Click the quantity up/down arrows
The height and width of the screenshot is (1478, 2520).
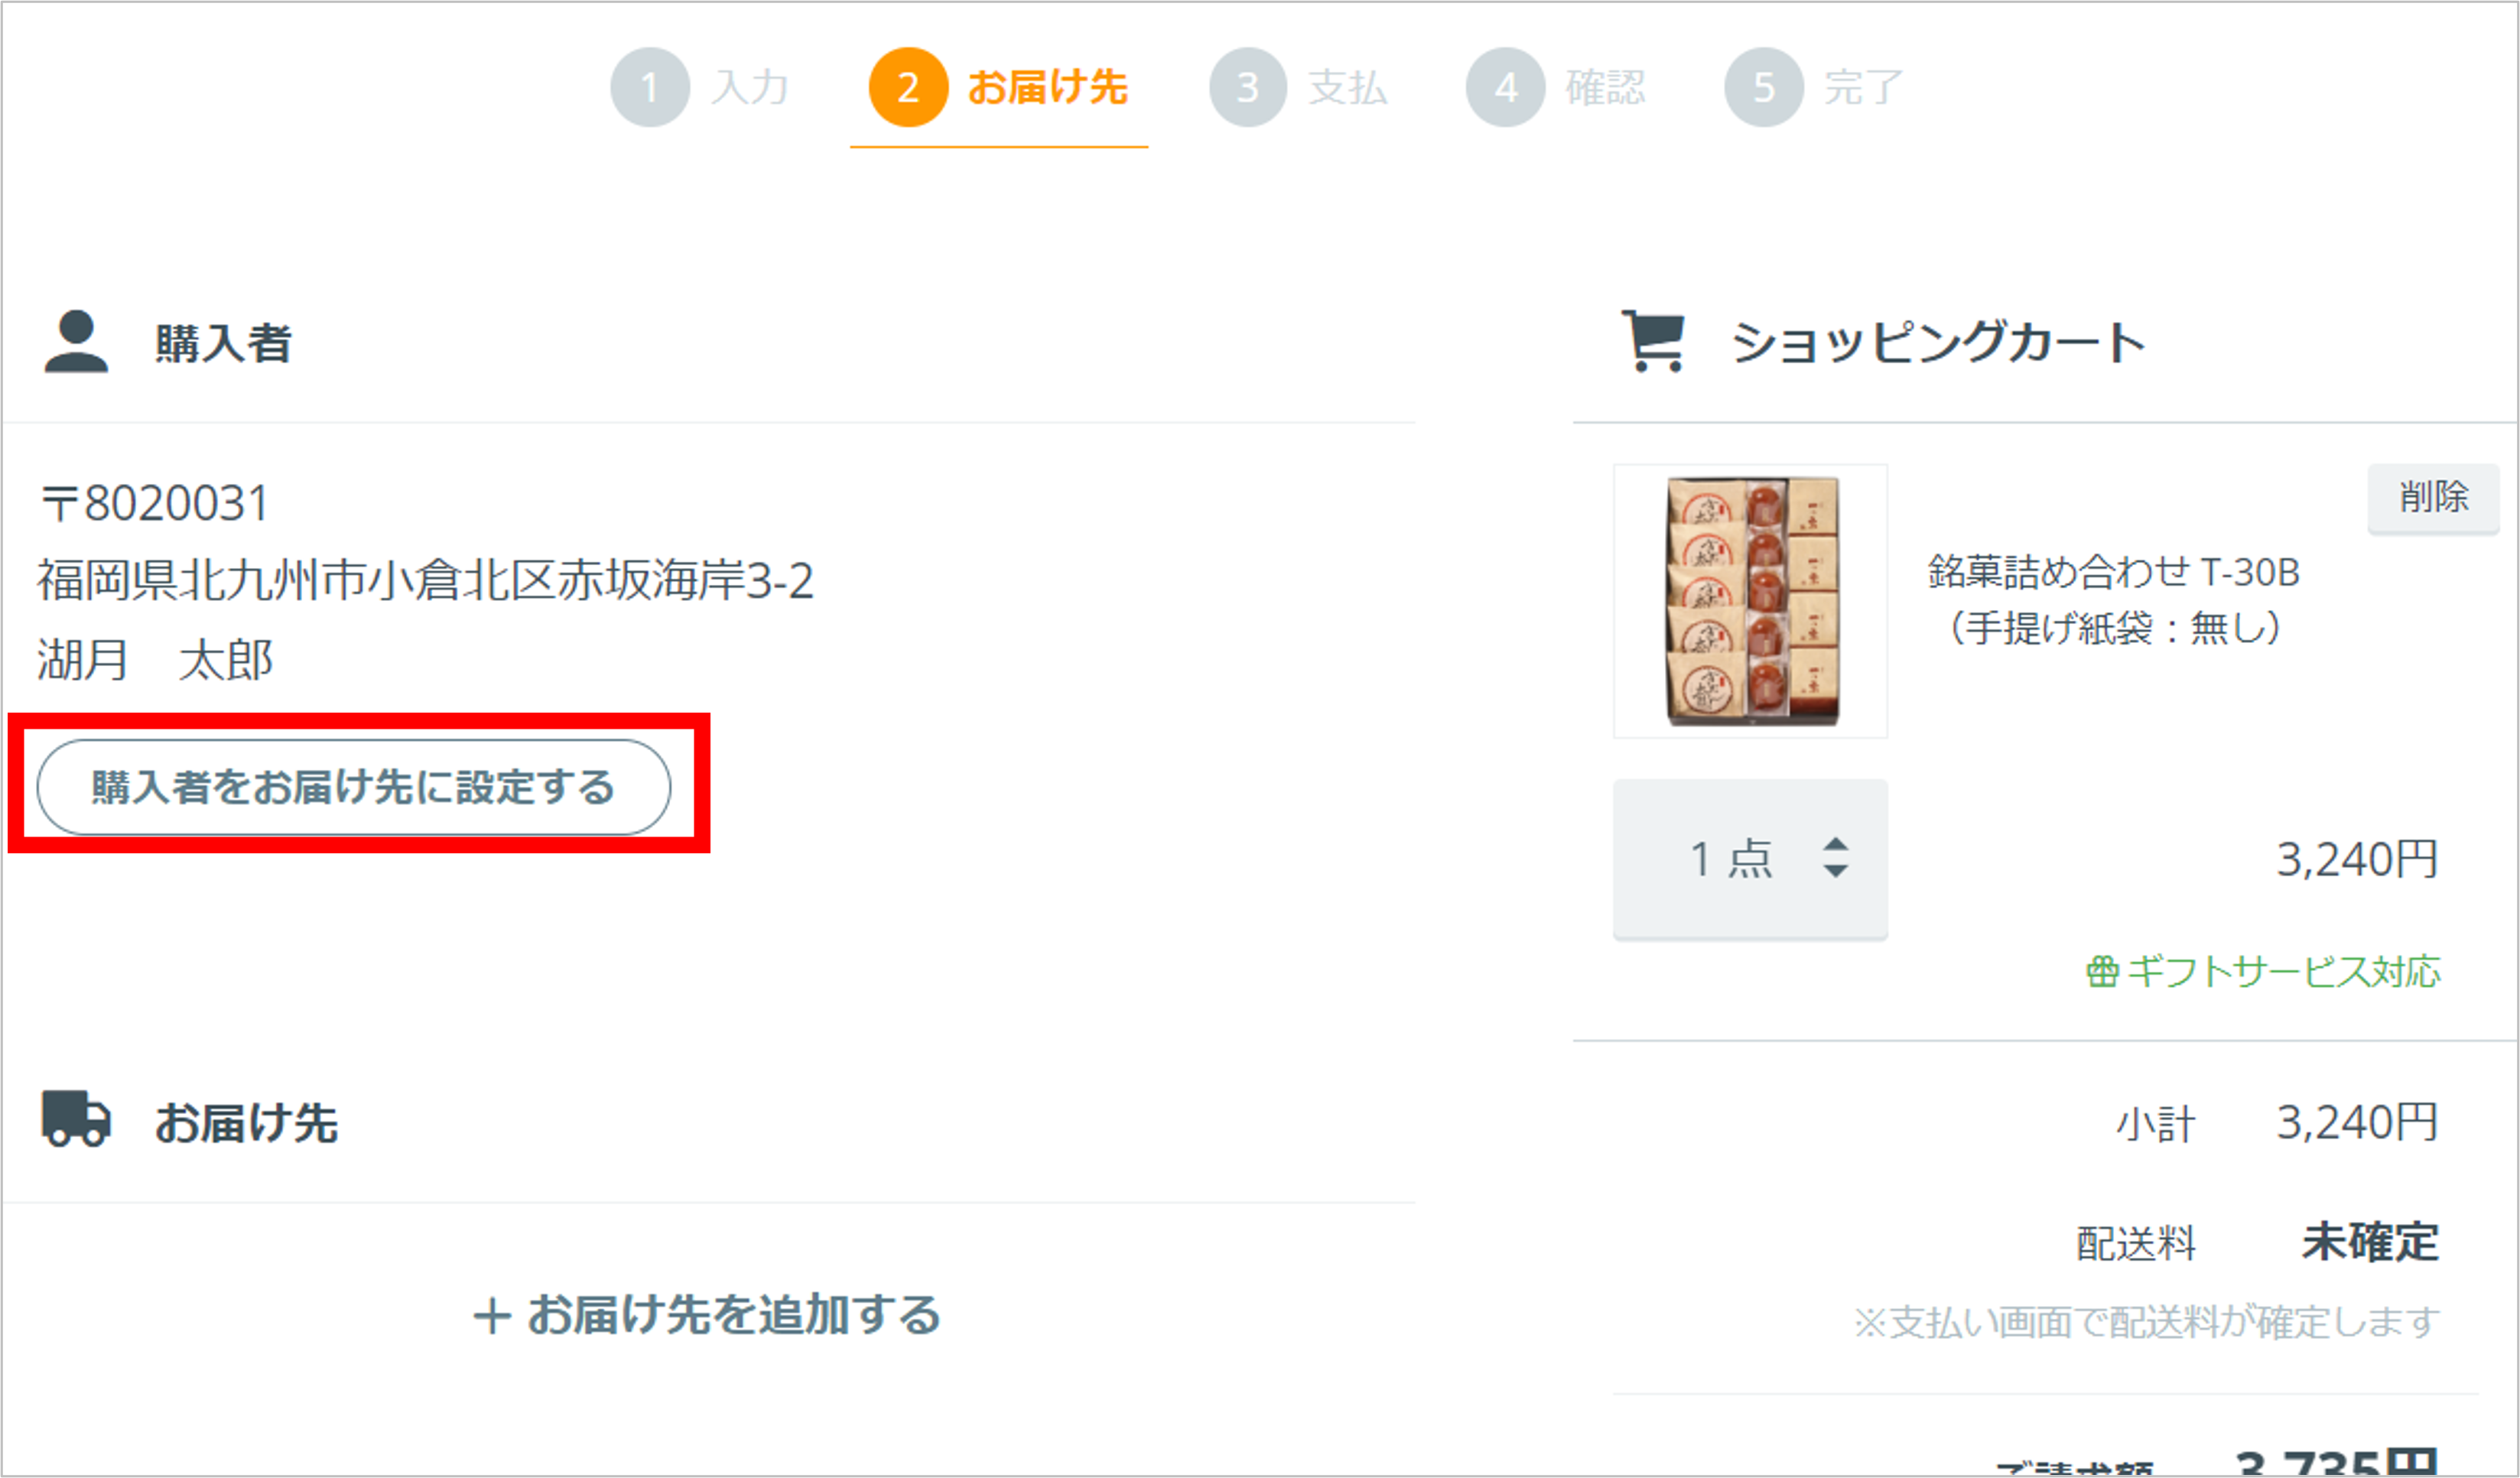point(1835,858)
